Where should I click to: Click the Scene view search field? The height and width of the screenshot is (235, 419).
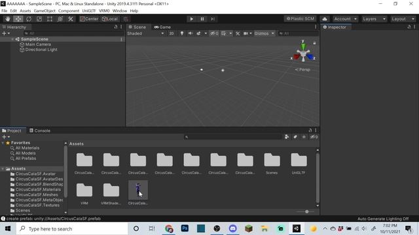pyautogui.click(x=298, y=33)
